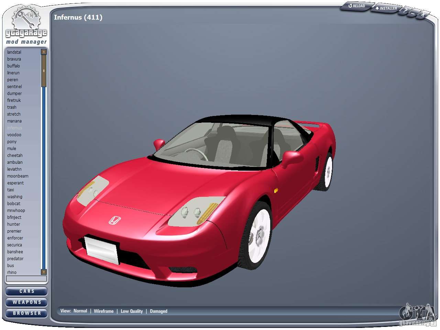Select peren in the vehicle list
The height and width of the screenshot is (330, 440).
click(13, 80)
